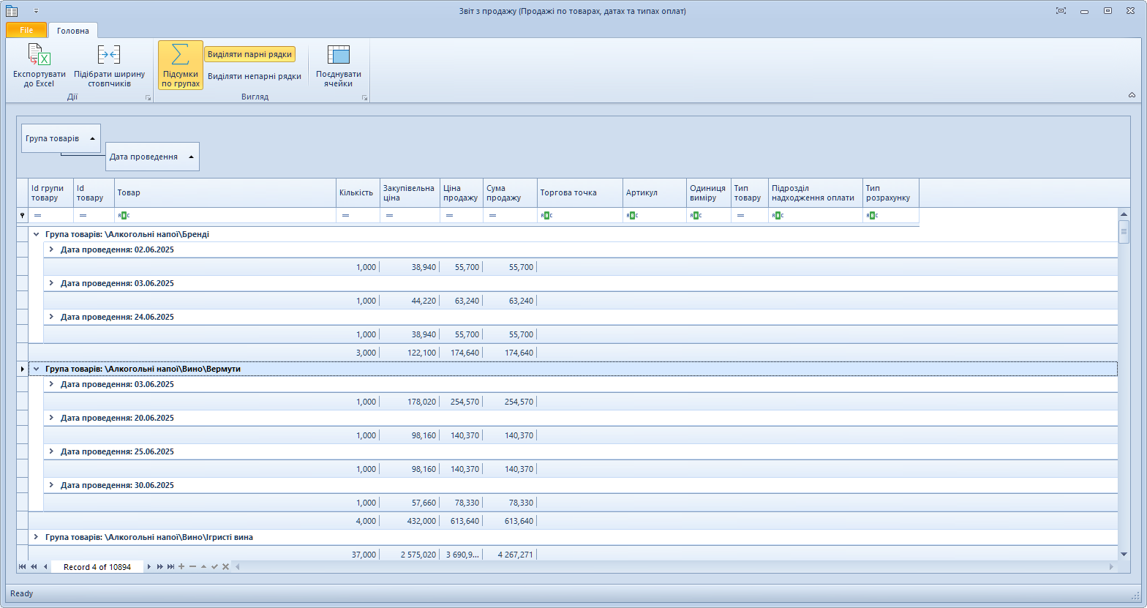1147x608 pixels.
Task: Open the 'Головна' ribbon tab
Action: point(73,31)
